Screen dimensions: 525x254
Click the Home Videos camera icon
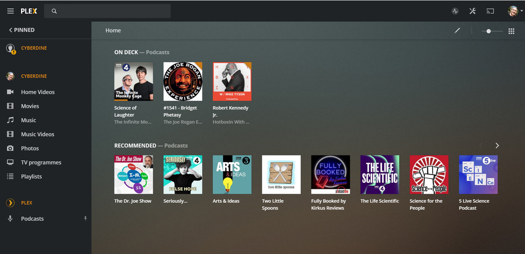coord(10,92)
